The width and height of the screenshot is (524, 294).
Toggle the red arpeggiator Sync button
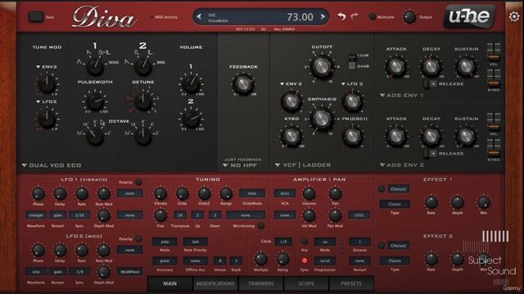[305, 261]
